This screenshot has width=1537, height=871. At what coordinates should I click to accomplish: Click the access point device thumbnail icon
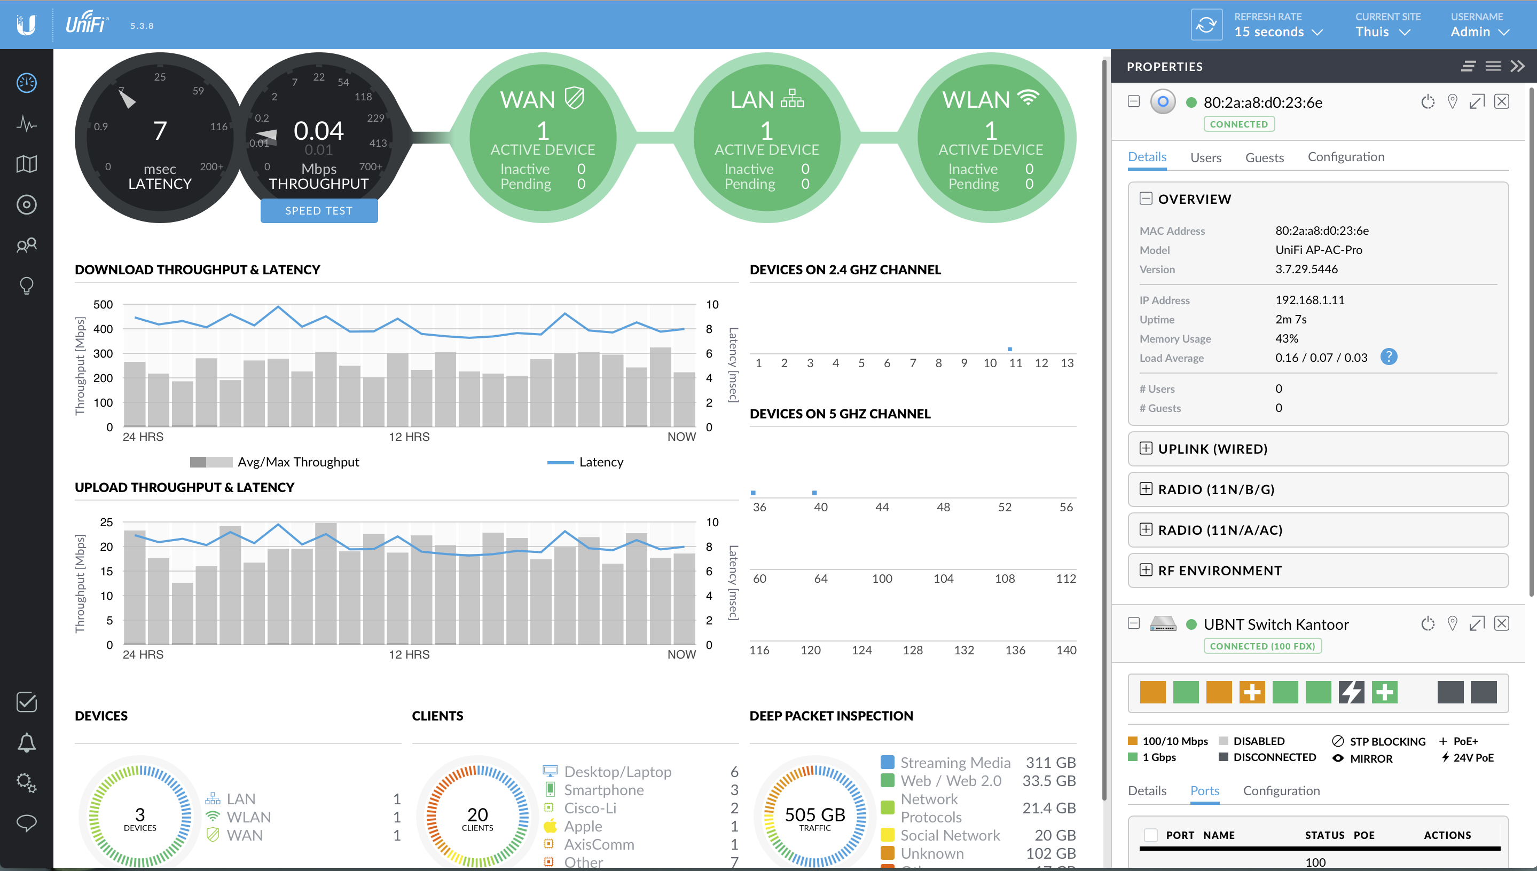pyautogui.click(x=1163, y=102)
